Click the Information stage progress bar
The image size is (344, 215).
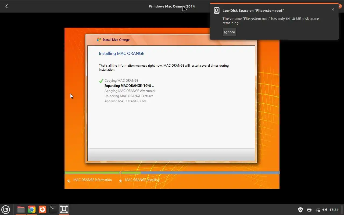(x=92, y=173)
